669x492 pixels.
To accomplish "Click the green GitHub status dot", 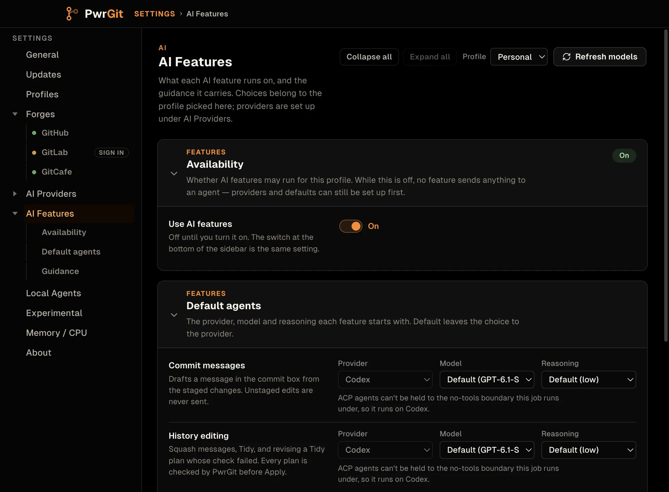I will click(34, 133).
